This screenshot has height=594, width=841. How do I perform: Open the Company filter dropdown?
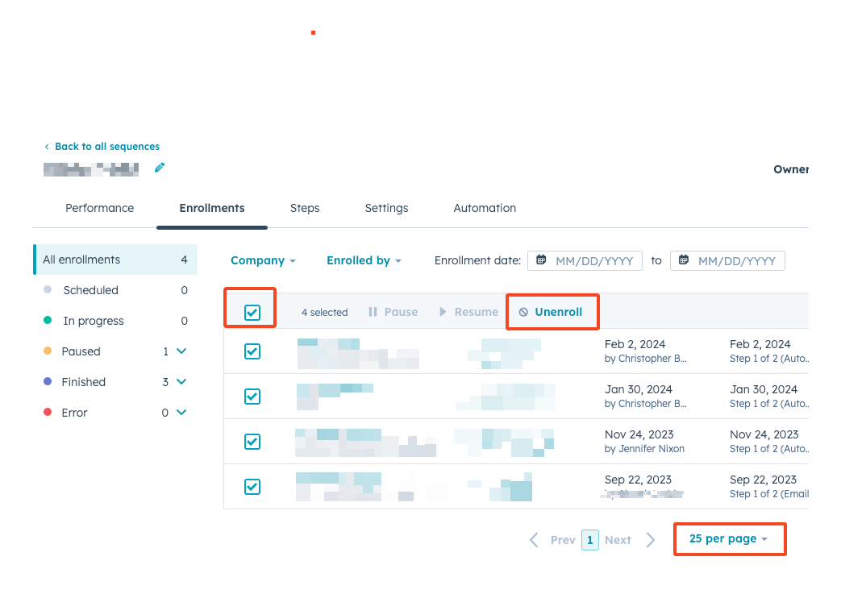263,260
